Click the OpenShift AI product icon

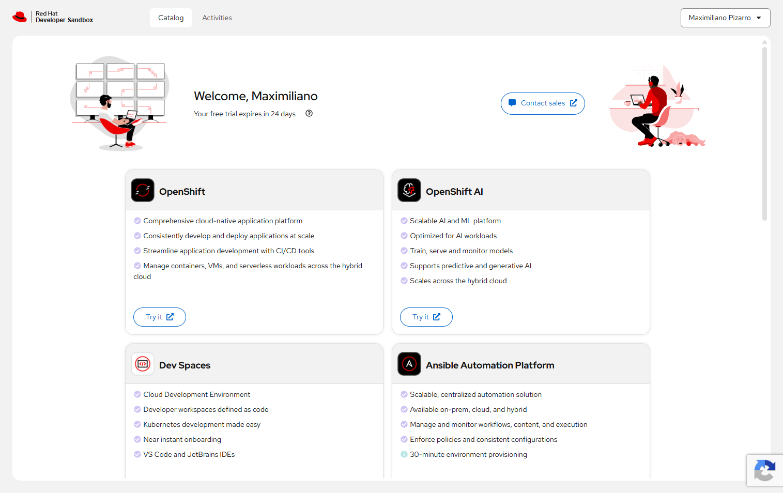click(409, 190)
